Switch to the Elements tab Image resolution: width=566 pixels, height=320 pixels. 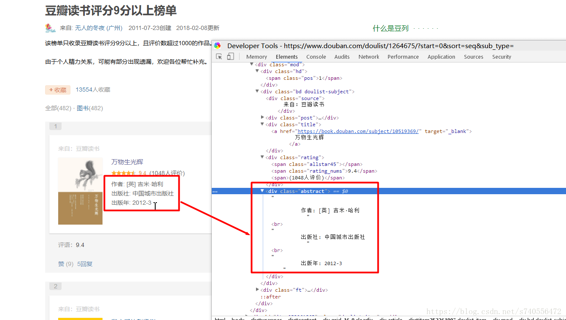pyautogui.click(x=287, y=57)
